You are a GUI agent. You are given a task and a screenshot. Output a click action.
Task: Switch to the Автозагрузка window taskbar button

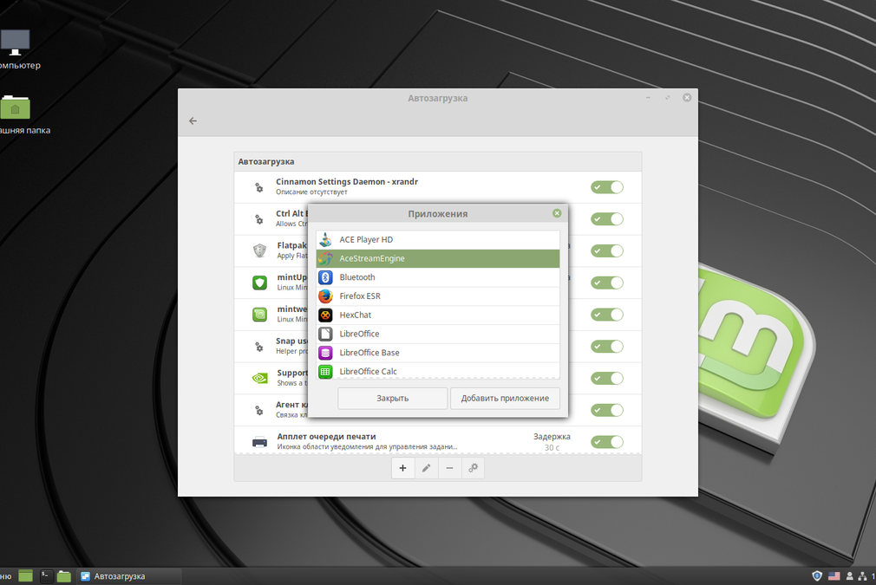[x=129, y=576]
